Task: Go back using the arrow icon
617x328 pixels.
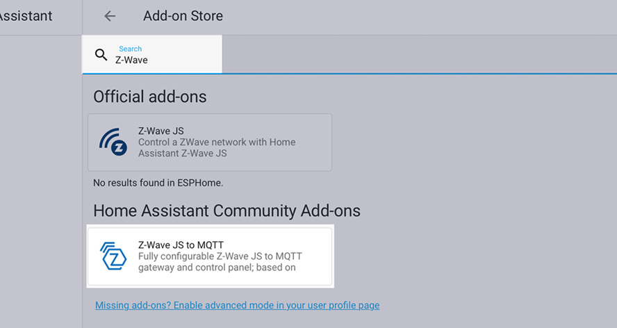Action: coord(110,16)
